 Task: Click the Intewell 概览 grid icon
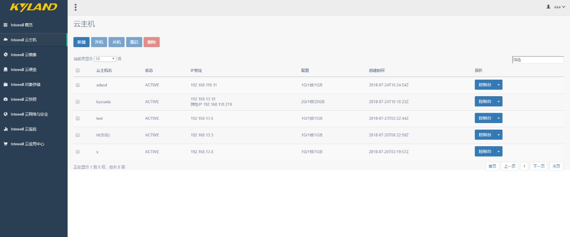(5, 25)
